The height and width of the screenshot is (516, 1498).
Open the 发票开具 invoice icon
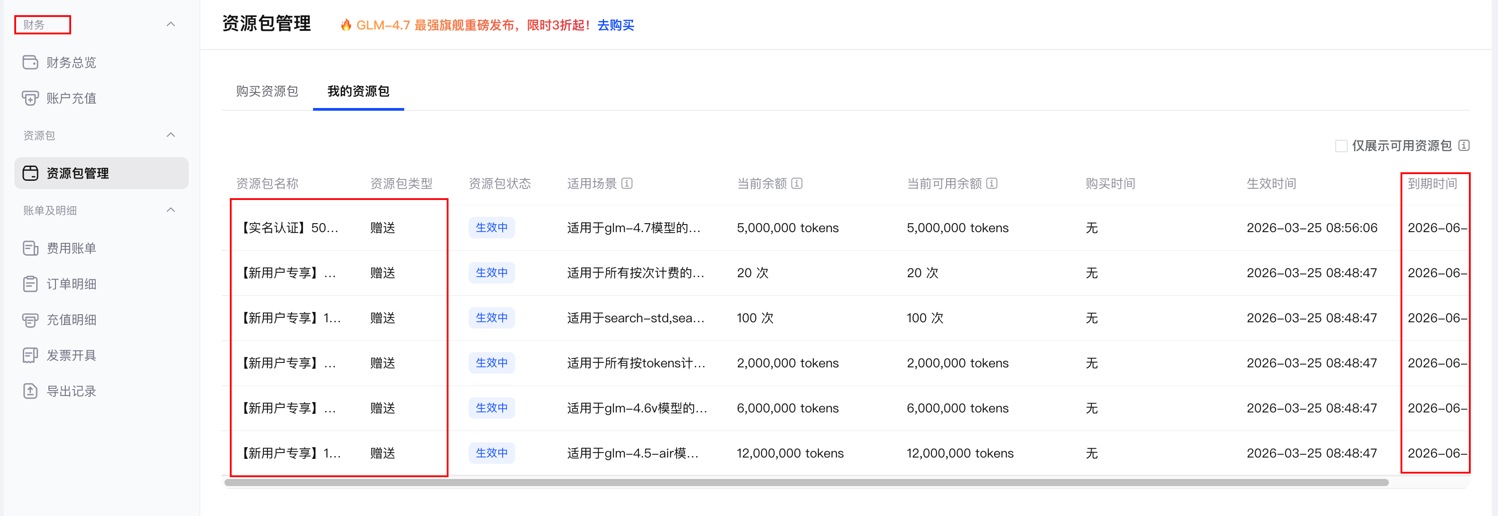[30, 355]
